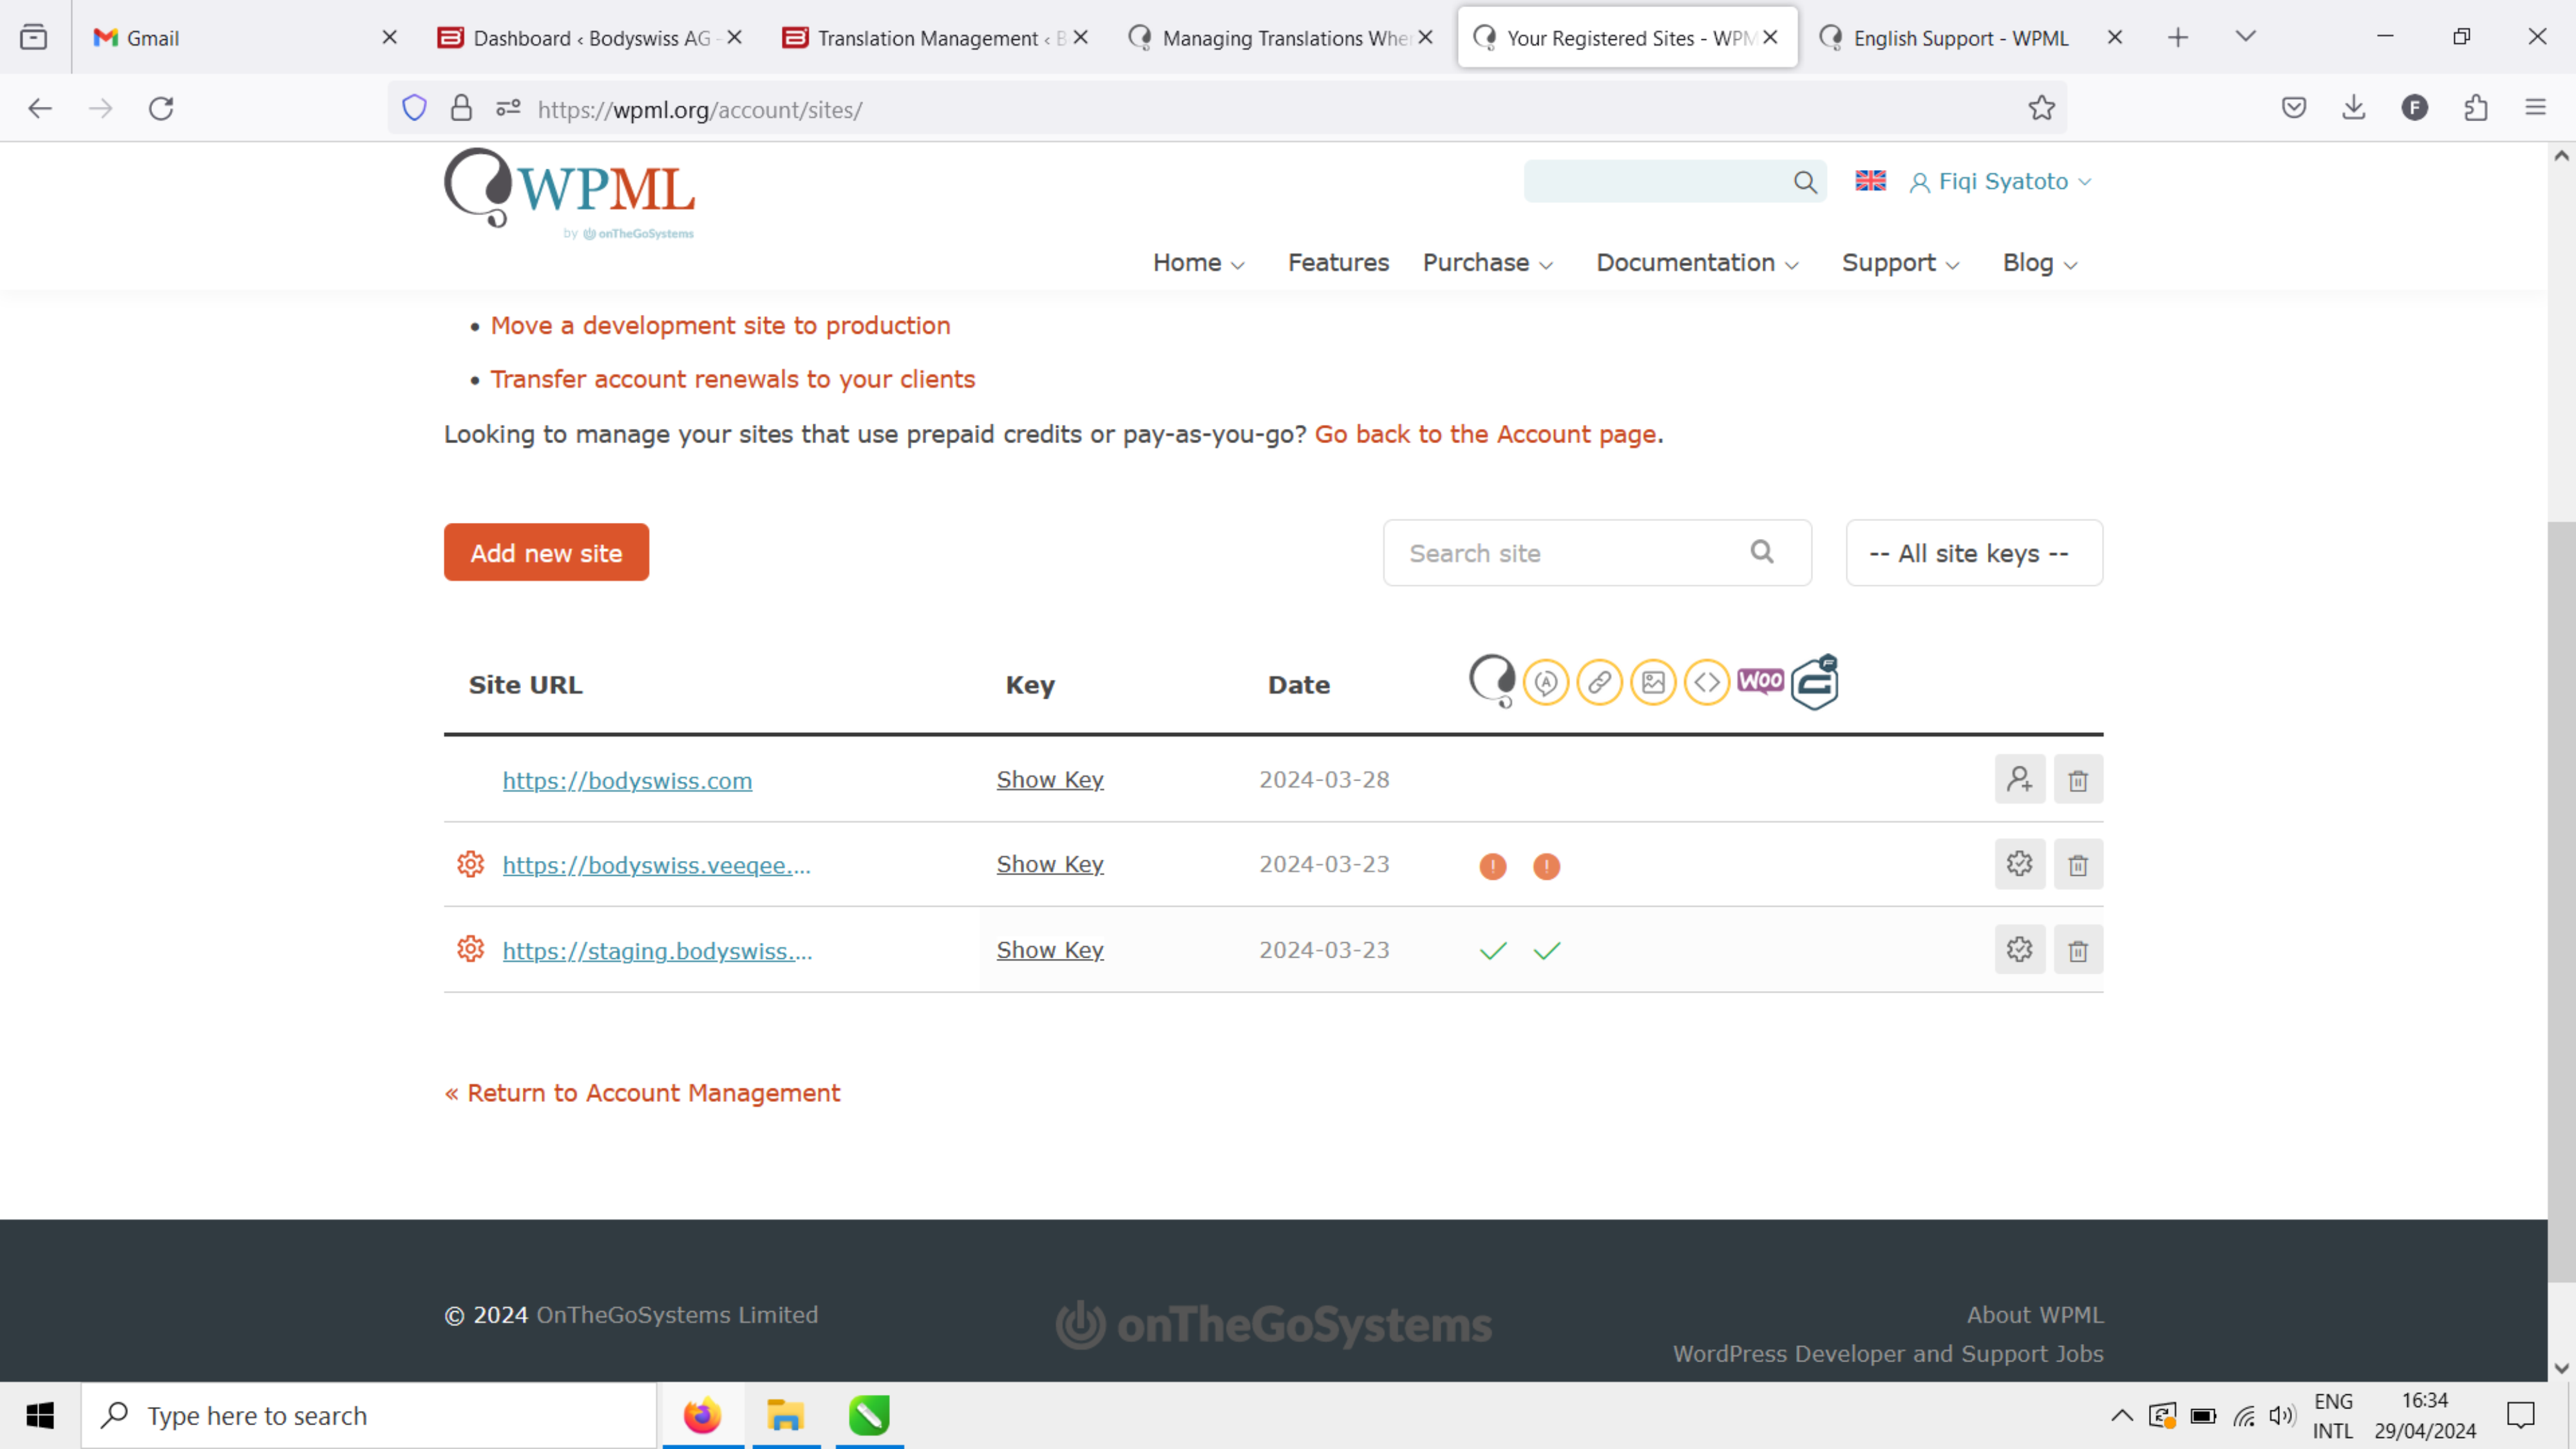
Task: Click orange gear icon beside bodyswiss.veeqee URL
Action: click(470, 864)
